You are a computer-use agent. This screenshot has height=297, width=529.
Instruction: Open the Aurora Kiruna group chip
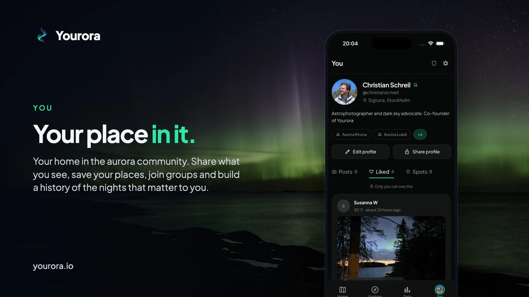[351, 134]
